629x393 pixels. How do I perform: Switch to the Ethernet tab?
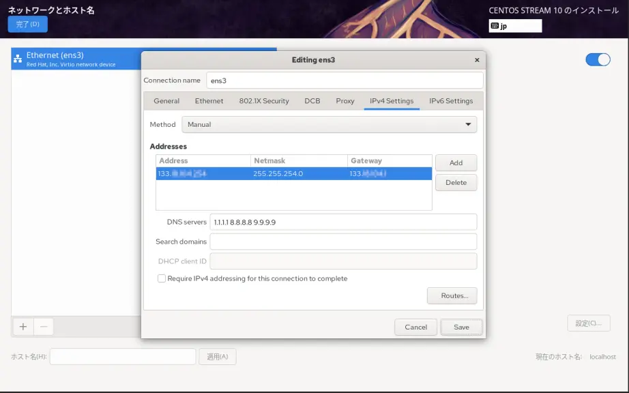click(209, 101)
